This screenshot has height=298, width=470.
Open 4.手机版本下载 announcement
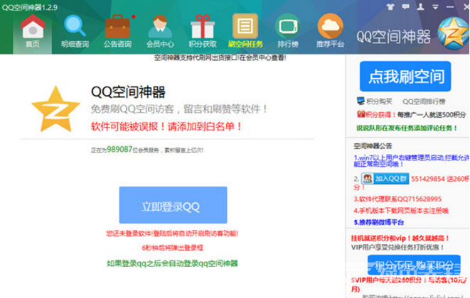401,211
